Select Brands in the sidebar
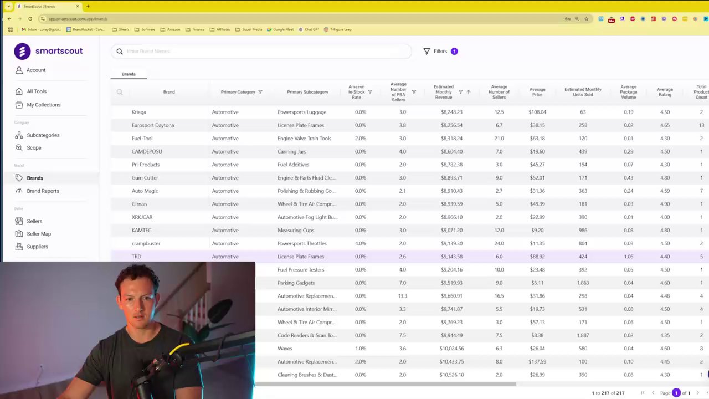709x399 pixels. [35, 178]
